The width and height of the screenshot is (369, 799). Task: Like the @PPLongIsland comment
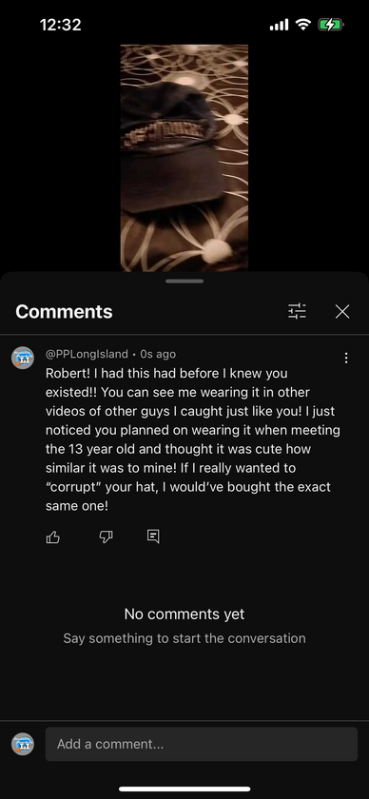(x=53, y=536)
